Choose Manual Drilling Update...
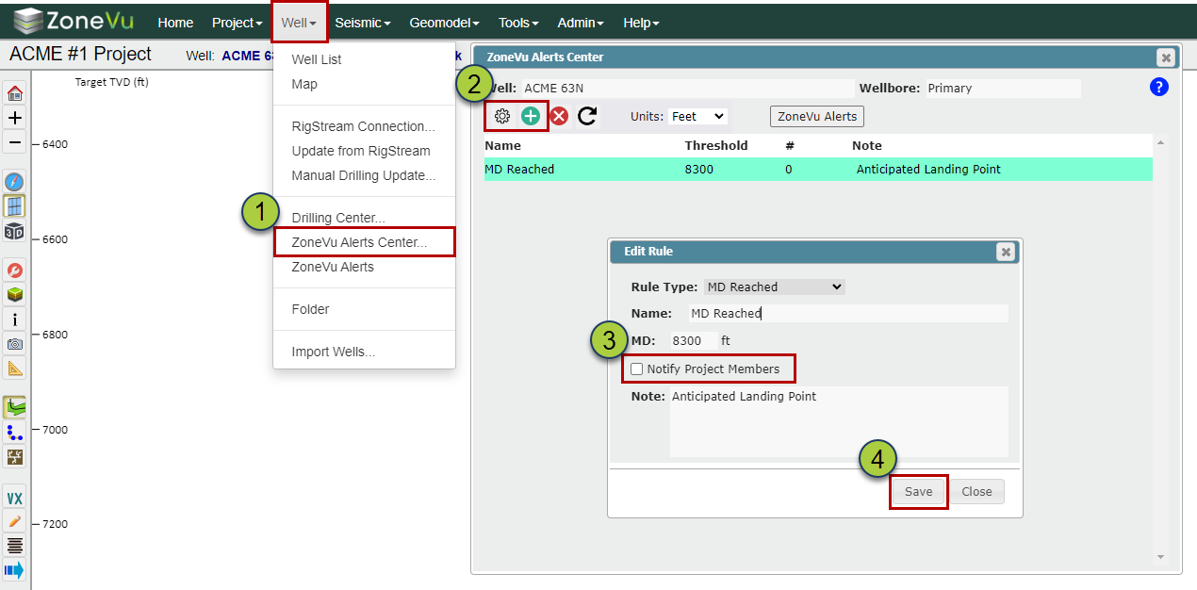Image resolution: width=1197 pixels, height=590 pixels. pos(364,175)
